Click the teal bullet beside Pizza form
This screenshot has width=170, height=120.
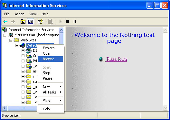click(101, 59)
